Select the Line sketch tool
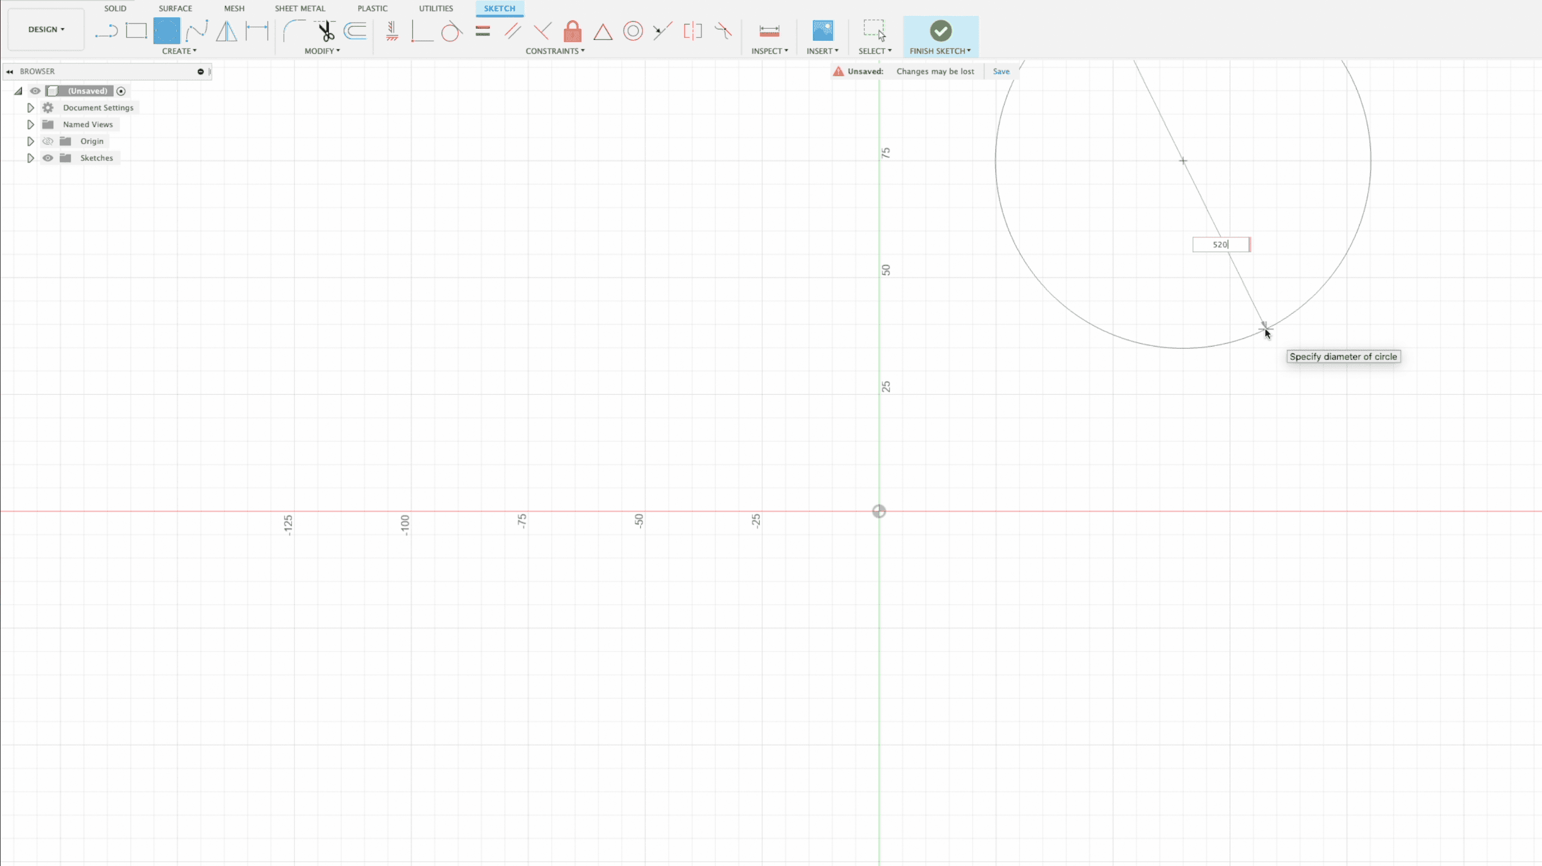Image resolution: width=1542 pixels, height=866 pixels. coord(107,31)
